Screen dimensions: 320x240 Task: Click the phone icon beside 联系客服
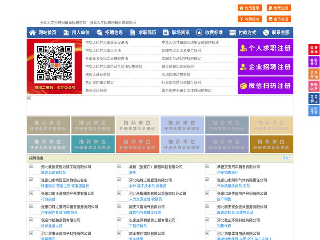[x=266, y=32]
